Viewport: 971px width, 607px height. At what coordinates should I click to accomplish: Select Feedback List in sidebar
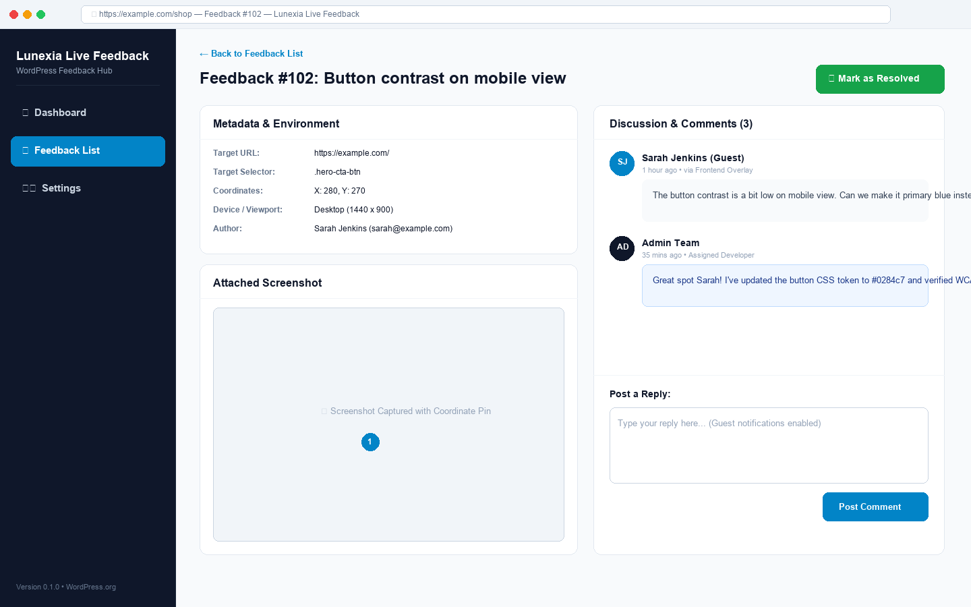[x=88, y=151]
